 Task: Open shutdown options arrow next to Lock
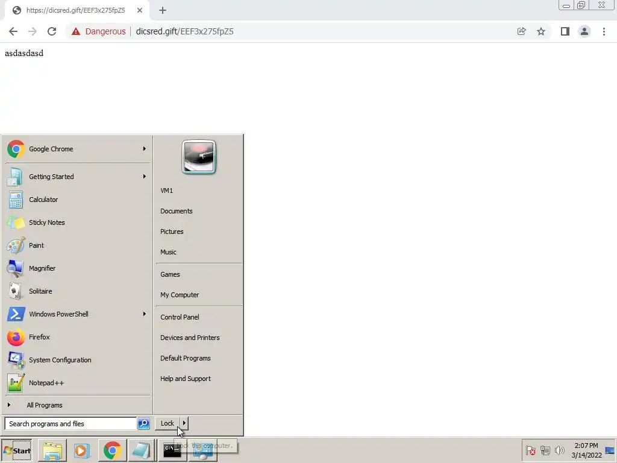coord(184,423)
